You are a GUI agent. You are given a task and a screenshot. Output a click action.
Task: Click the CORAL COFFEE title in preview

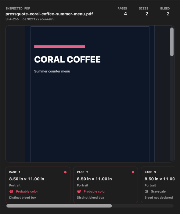pyautogui.click(x=67, y=60)
